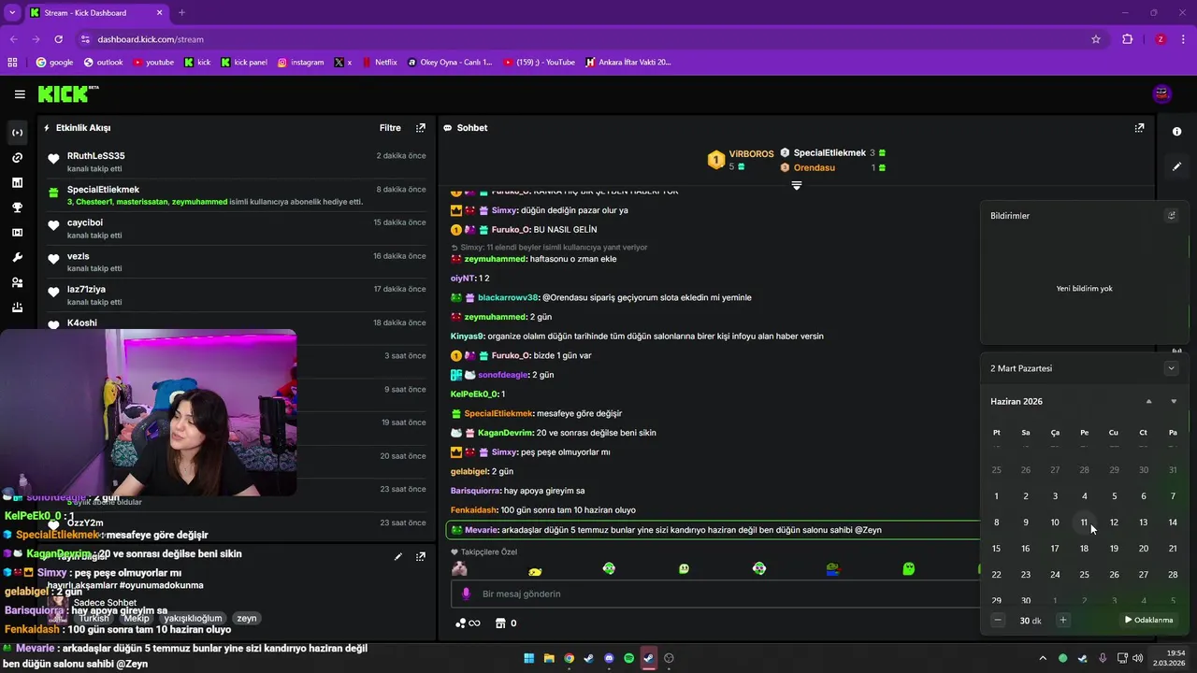1197x673 pixels.
Task: Decrease focus time with minus button
Action: (x=998, y=620)
